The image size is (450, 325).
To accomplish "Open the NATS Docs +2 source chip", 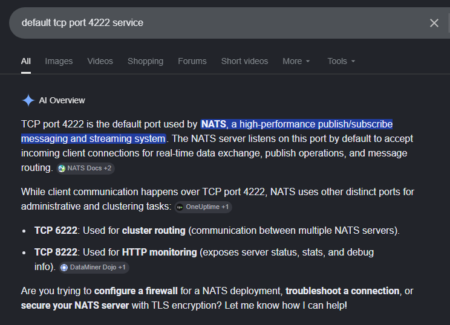I will pos(85,168).
